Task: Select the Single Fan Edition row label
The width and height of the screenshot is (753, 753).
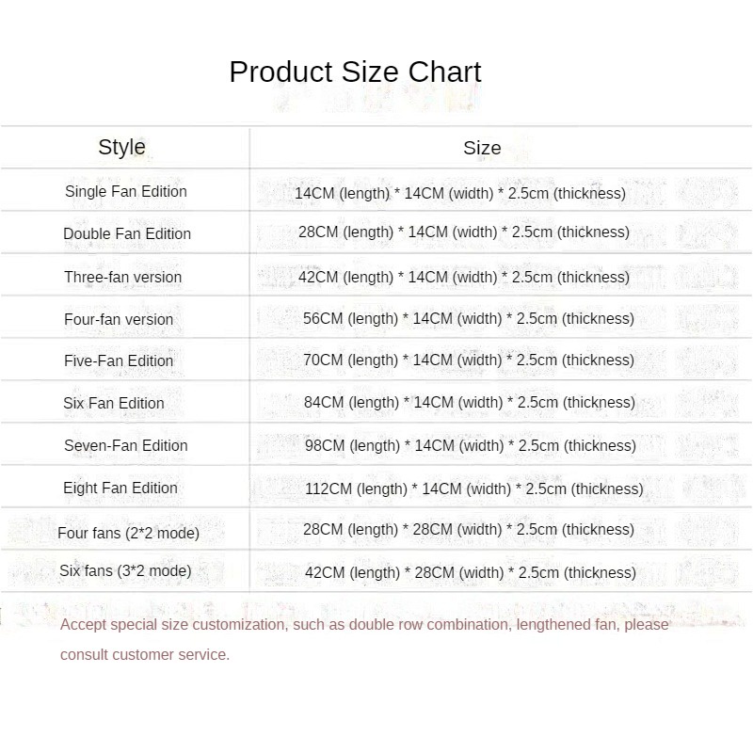Action: (126, 191)
